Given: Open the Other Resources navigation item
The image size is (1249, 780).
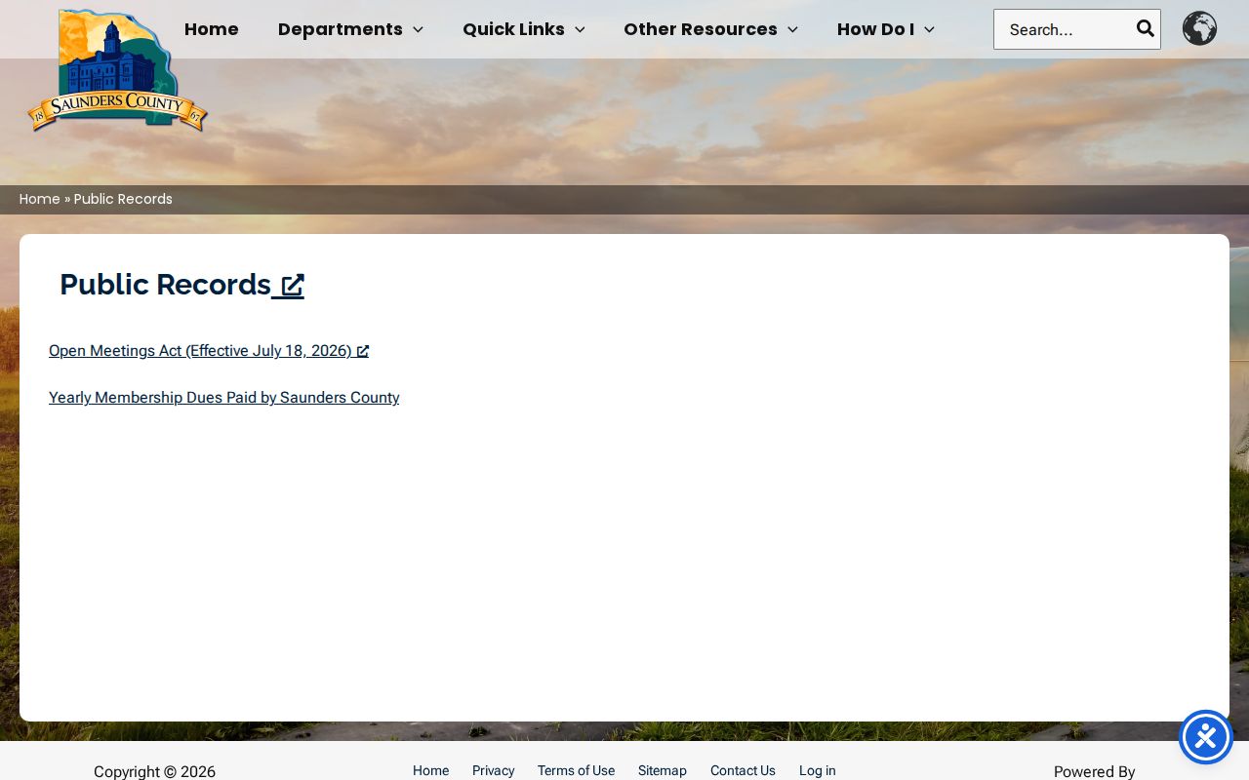Looking at the screenshot, I should point(701,29).
